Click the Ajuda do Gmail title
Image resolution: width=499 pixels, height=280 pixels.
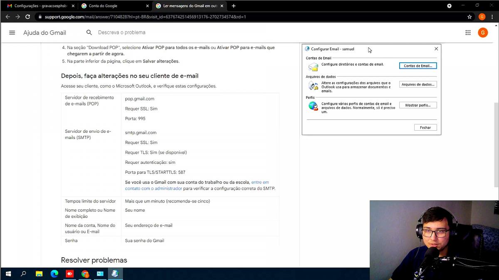pyautogui.click(x=44, y=33)
